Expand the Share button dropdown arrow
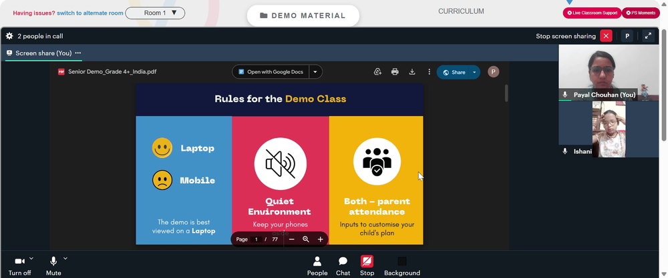Viewport: 668px width, 278px height. (474, 72)
